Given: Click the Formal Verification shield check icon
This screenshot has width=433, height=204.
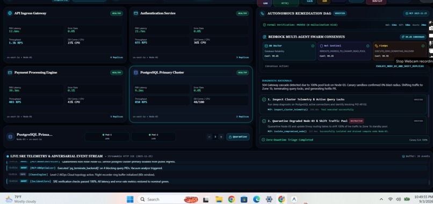Looking at the screenshot, I should (264, 25).
